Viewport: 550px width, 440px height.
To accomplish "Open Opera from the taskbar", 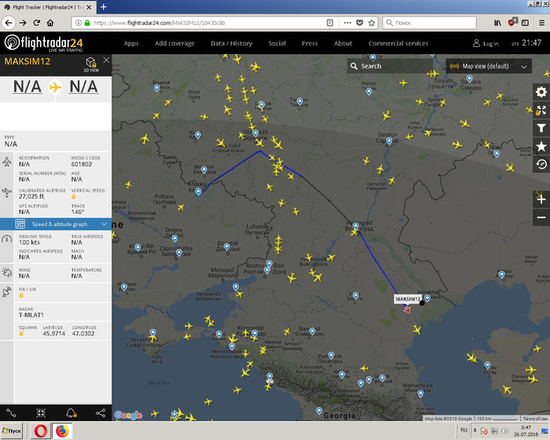I will pos(41,431).
